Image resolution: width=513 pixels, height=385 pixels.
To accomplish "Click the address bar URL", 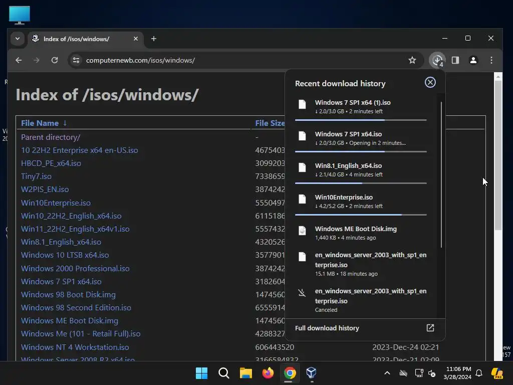I will click(x=140, y=60).
